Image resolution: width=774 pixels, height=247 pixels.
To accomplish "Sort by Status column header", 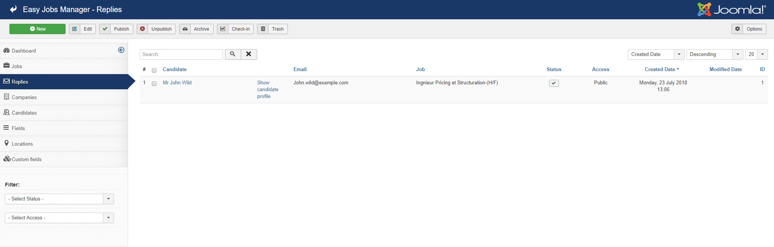I will coord(554,69).
